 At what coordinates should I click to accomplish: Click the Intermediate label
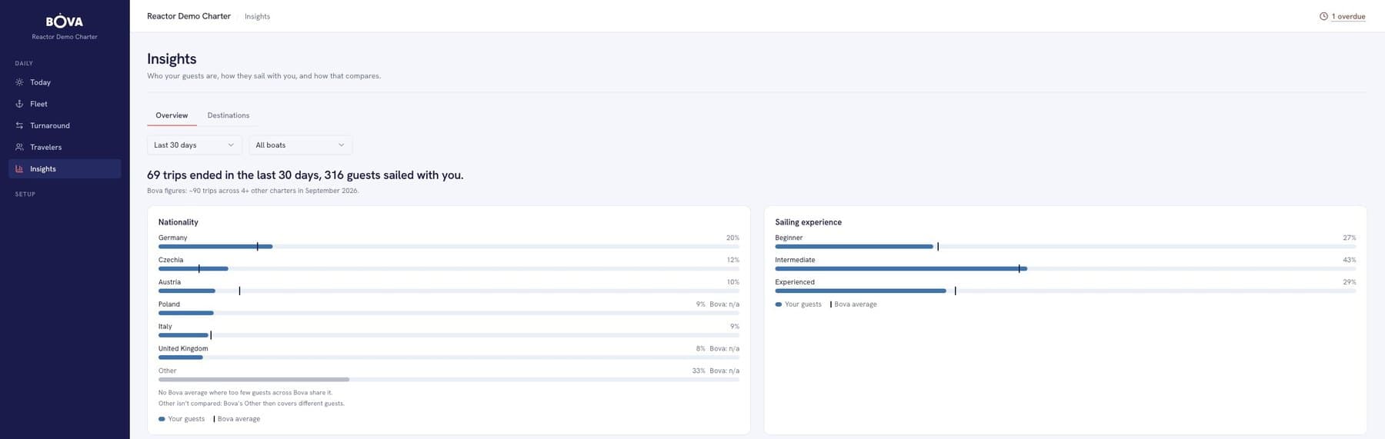coord(795,260)
